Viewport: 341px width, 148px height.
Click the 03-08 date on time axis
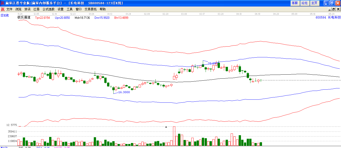coord(184,14)
